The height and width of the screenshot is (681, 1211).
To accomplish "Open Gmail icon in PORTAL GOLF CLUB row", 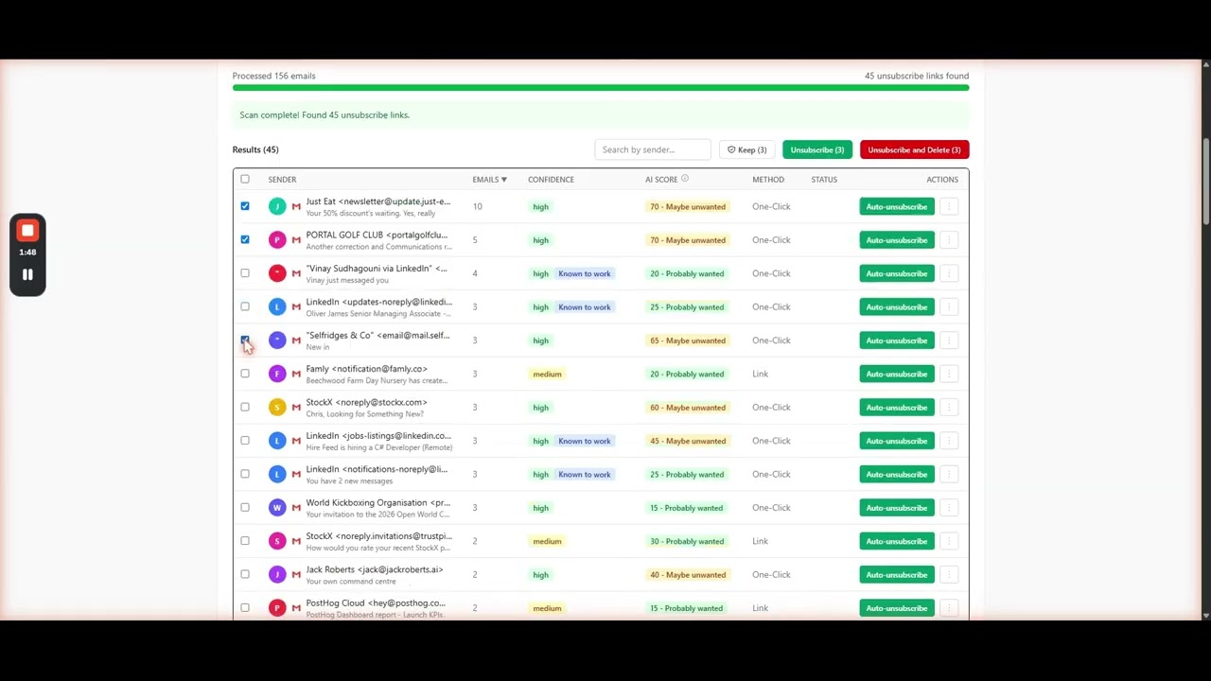I will click(x=296, y=240).
